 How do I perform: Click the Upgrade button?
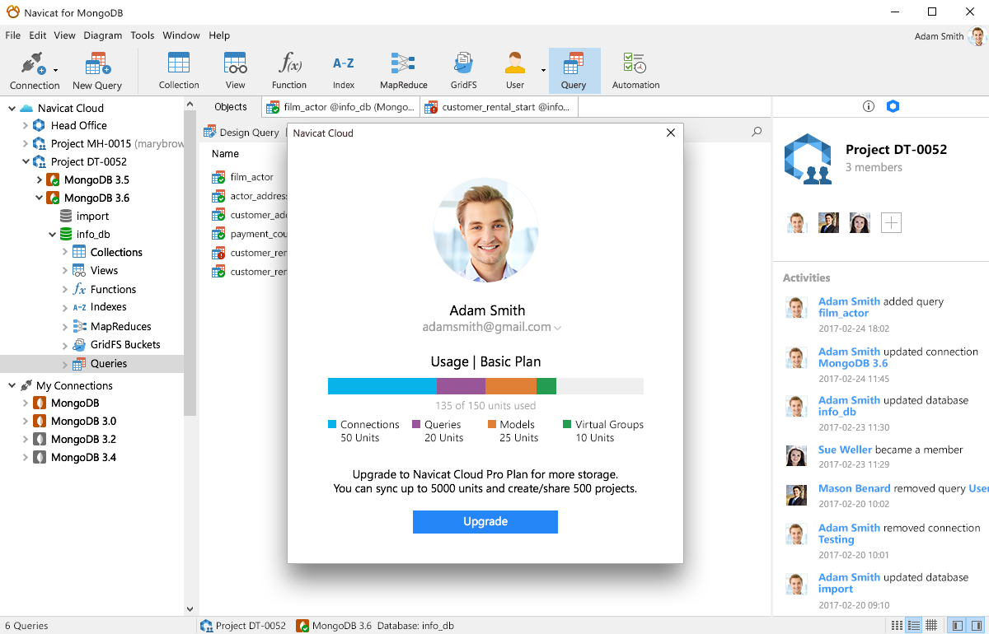485,522
